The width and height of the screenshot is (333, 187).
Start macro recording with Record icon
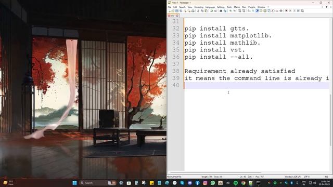tap(286, 11)
